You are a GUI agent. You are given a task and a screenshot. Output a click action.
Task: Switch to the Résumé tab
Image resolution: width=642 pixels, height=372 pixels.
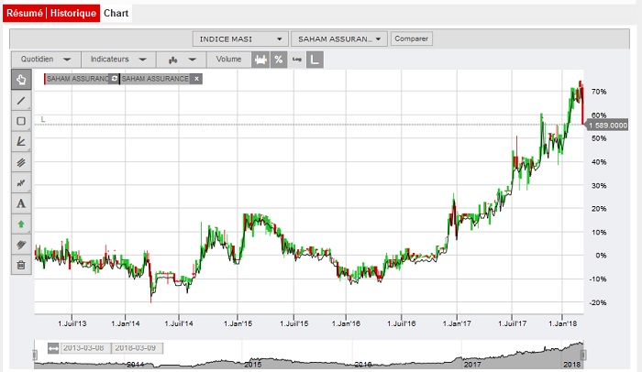pyautogui.click(x=23, y=15)
